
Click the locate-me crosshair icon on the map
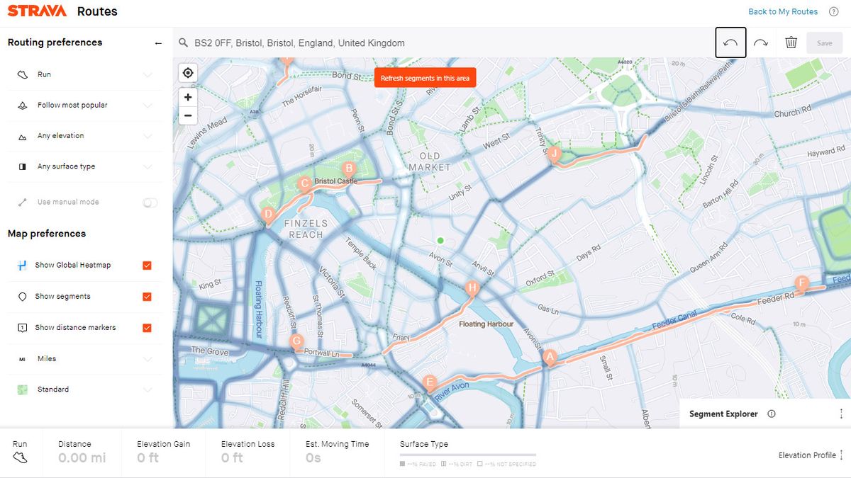click(187, 72)
